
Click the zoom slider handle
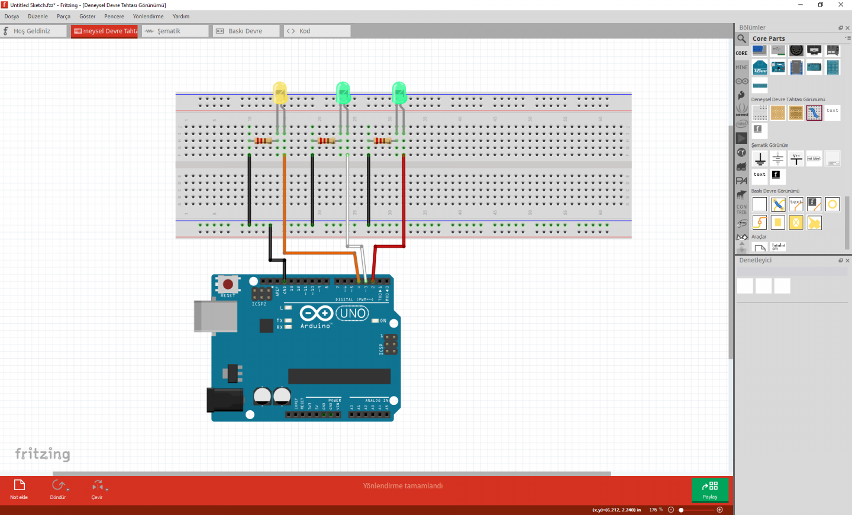tap(681, 510)
